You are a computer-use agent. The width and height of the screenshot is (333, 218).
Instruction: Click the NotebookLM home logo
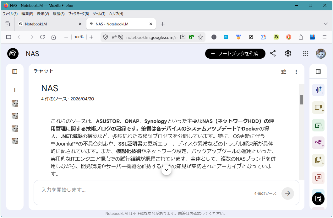pyautogui.click(x=13, y=54)
